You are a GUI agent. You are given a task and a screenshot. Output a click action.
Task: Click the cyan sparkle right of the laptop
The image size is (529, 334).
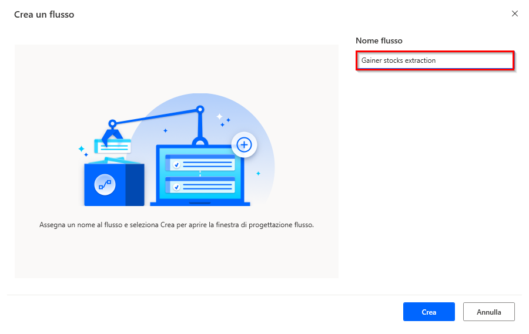point(258,173)
